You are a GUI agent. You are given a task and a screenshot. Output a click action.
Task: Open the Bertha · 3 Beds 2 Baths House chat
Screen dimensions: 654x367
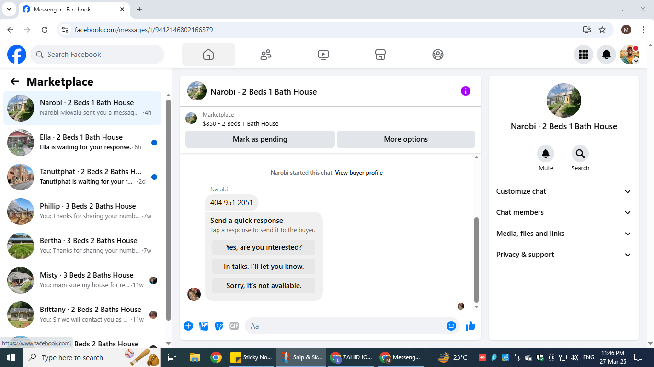[x=82, y=246]
